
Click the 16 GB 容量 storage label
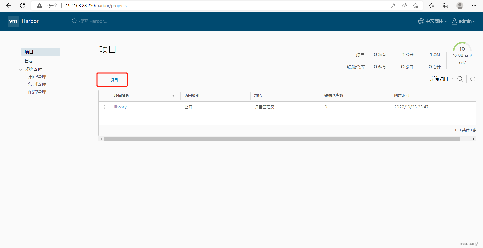point(462,55)
